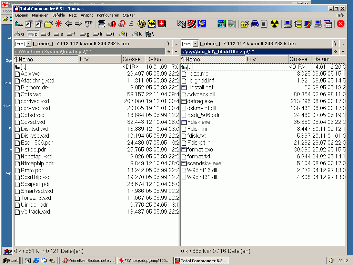Image resolution: width=353 pixels, height=265 pixels.
Task: Open the Starter menu
Action: pyautogui.click(x=129, y=15)
